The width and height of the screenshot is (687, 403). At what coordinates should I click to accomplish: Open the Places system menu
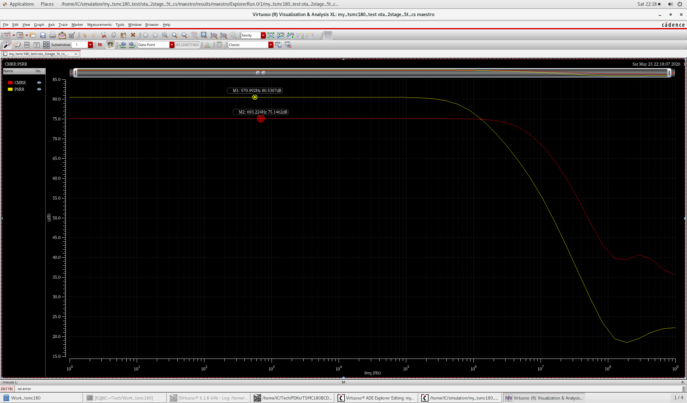[47, 4]
